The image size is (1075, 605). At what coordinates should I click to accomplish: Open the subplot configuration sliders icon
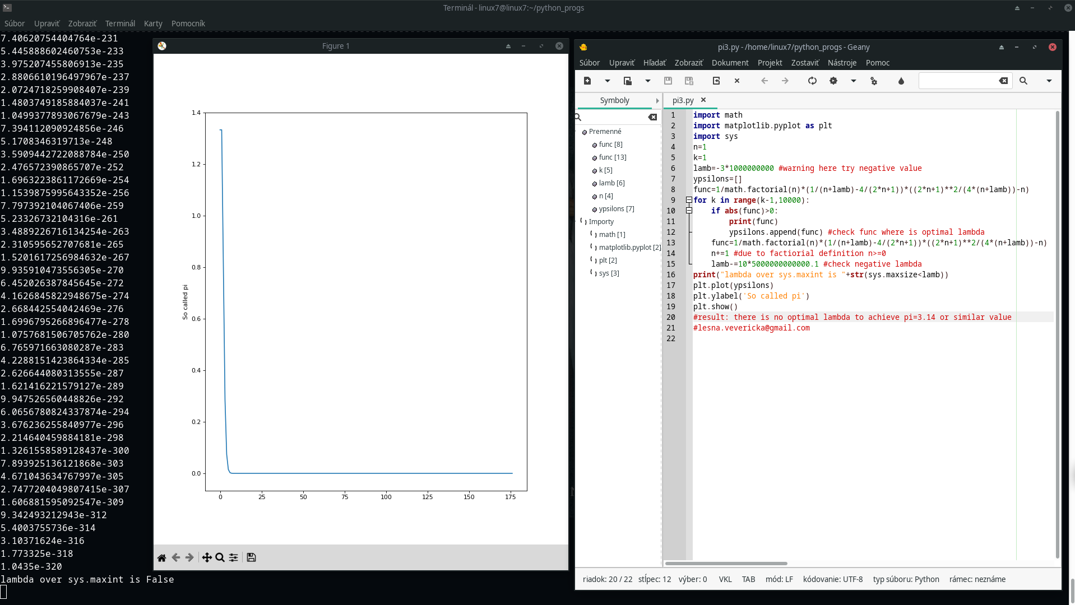(234, 557)
